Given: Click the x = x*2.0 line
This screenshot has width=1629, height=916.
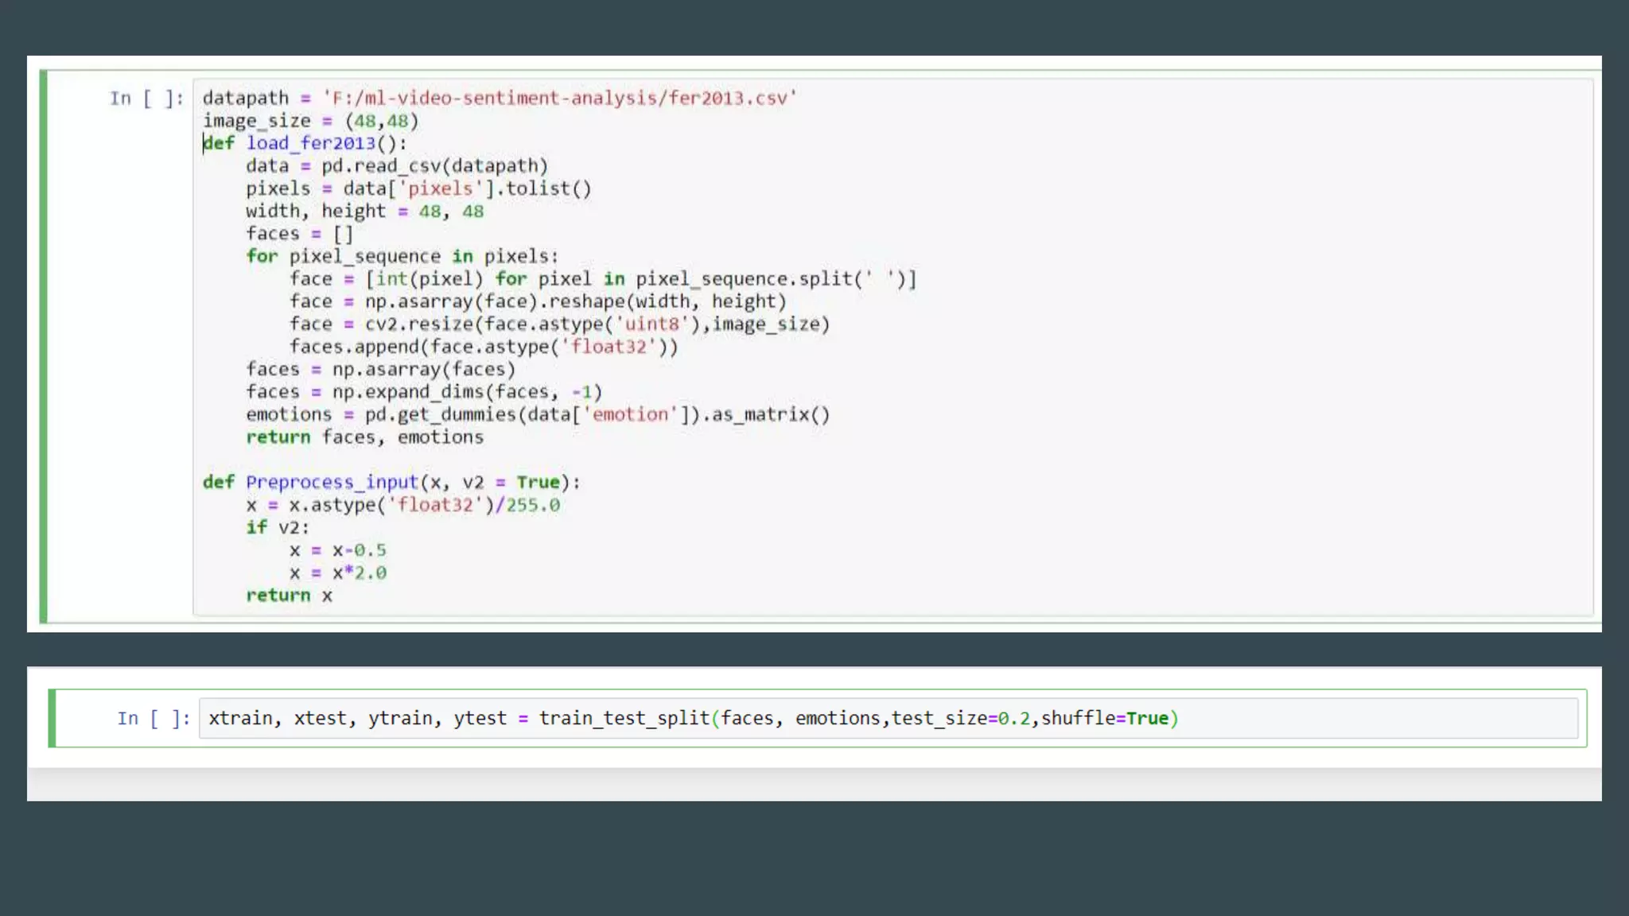Looking at the screenshot, I should pyautogui.click(x=338, y=573).
